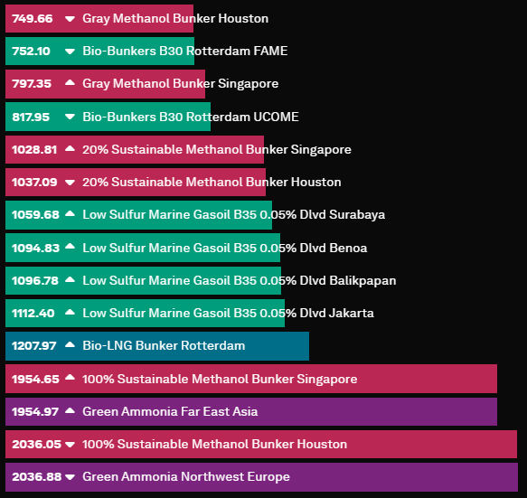The width and height of the screenshot is (527, 498).
Task: Click down arrow beside Gray Methanol Bunker Houston
Action: (x=70, y=19)
